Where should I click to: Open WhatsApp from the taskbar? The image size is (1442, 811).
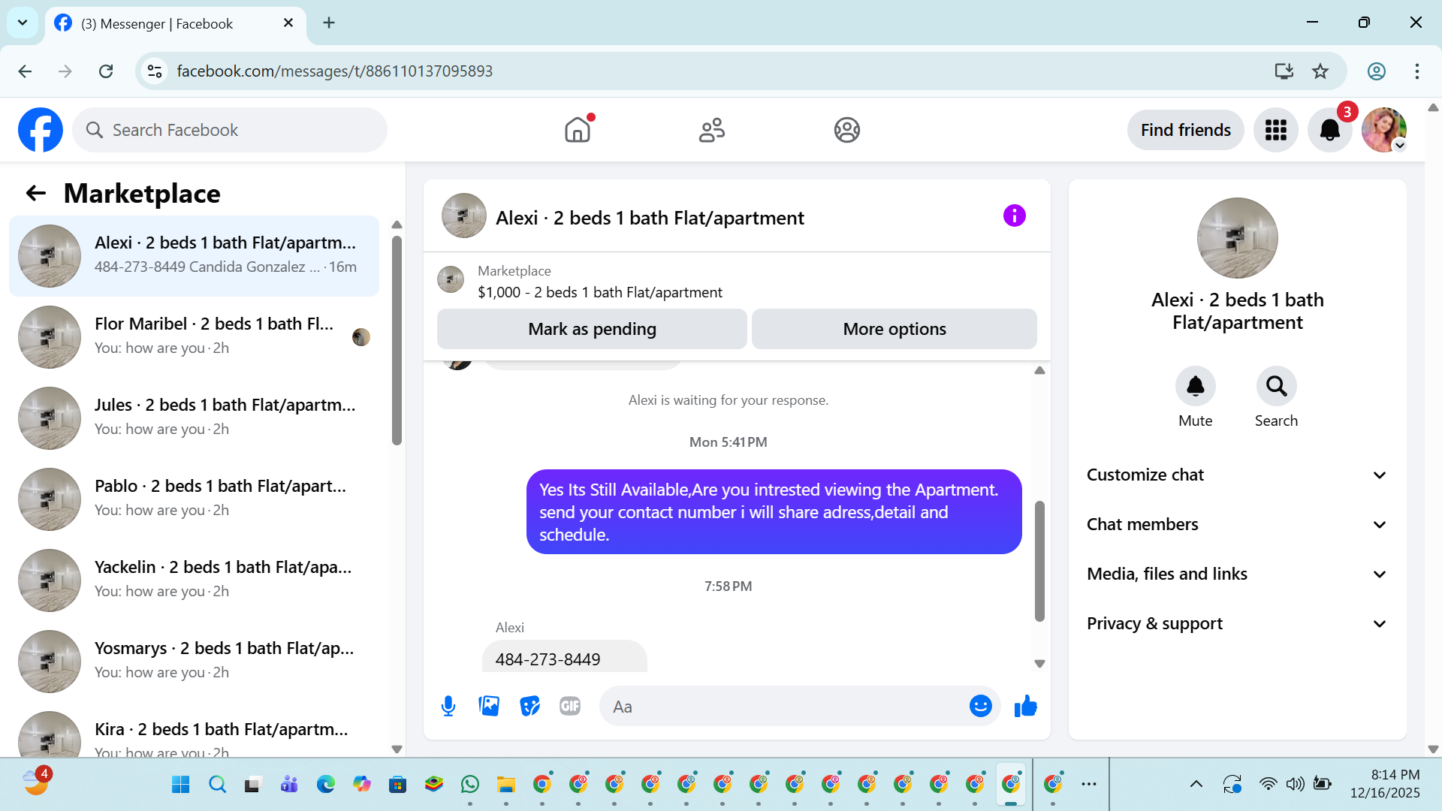pos(470,785)
